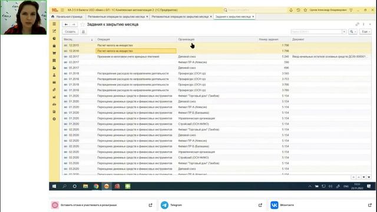
Task: Open Chrome from the taskbar
Action: pos(96,186)
